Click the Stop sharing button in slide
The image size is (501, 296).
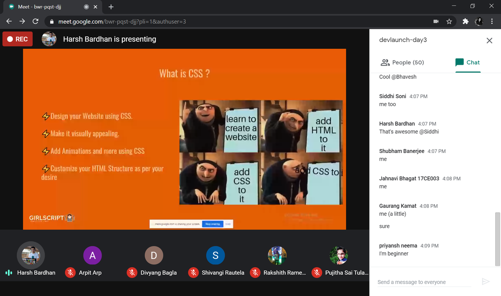[213, 224]
